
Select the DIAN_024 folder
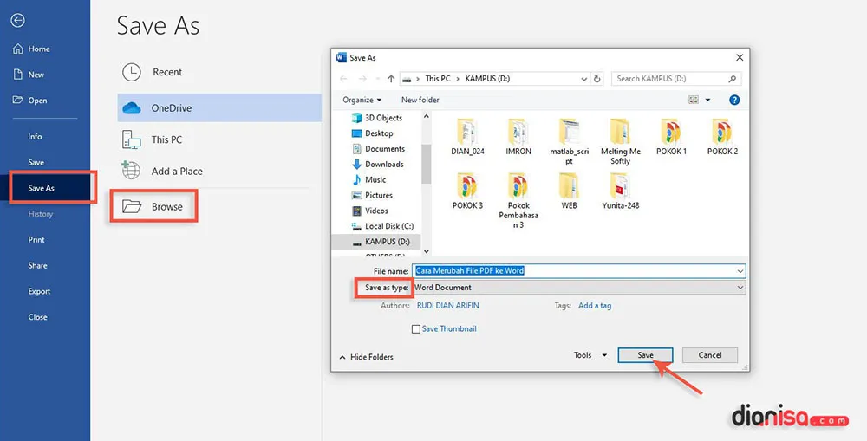click(x=467, y=137)
